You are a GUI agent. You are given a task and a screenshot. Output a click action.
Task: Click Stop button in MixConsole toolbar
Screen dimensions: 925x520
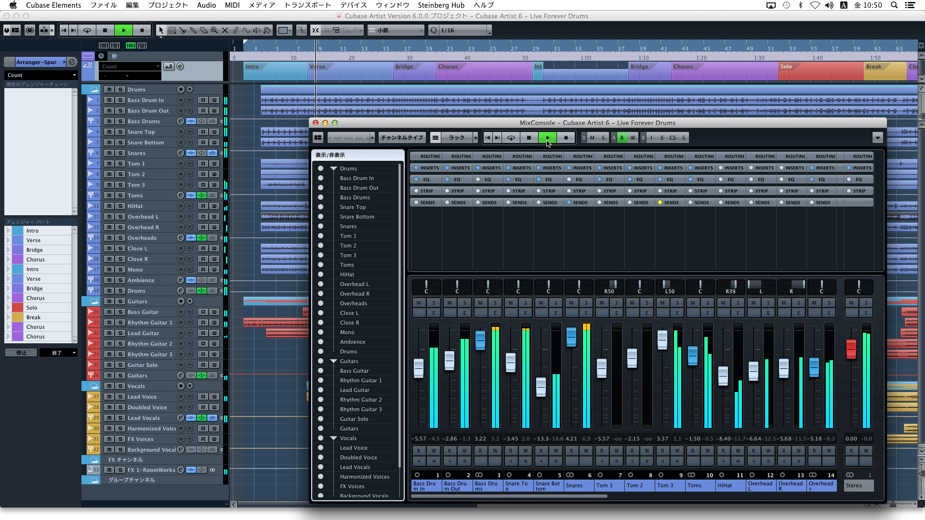(529, 138)
